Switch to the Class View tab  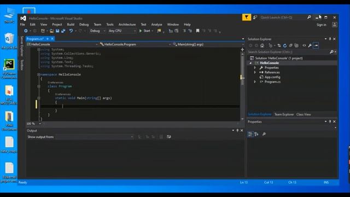tap(304, 114)
